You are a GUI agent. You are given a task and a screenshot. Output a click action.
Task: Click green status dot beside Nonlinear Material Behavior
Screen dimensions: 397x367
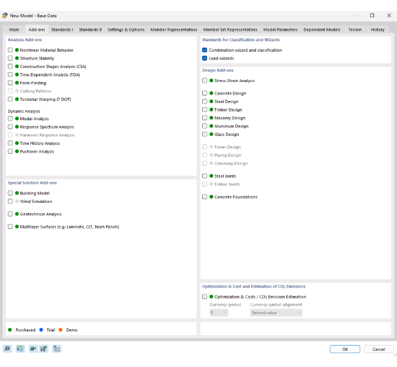(17, 50)
